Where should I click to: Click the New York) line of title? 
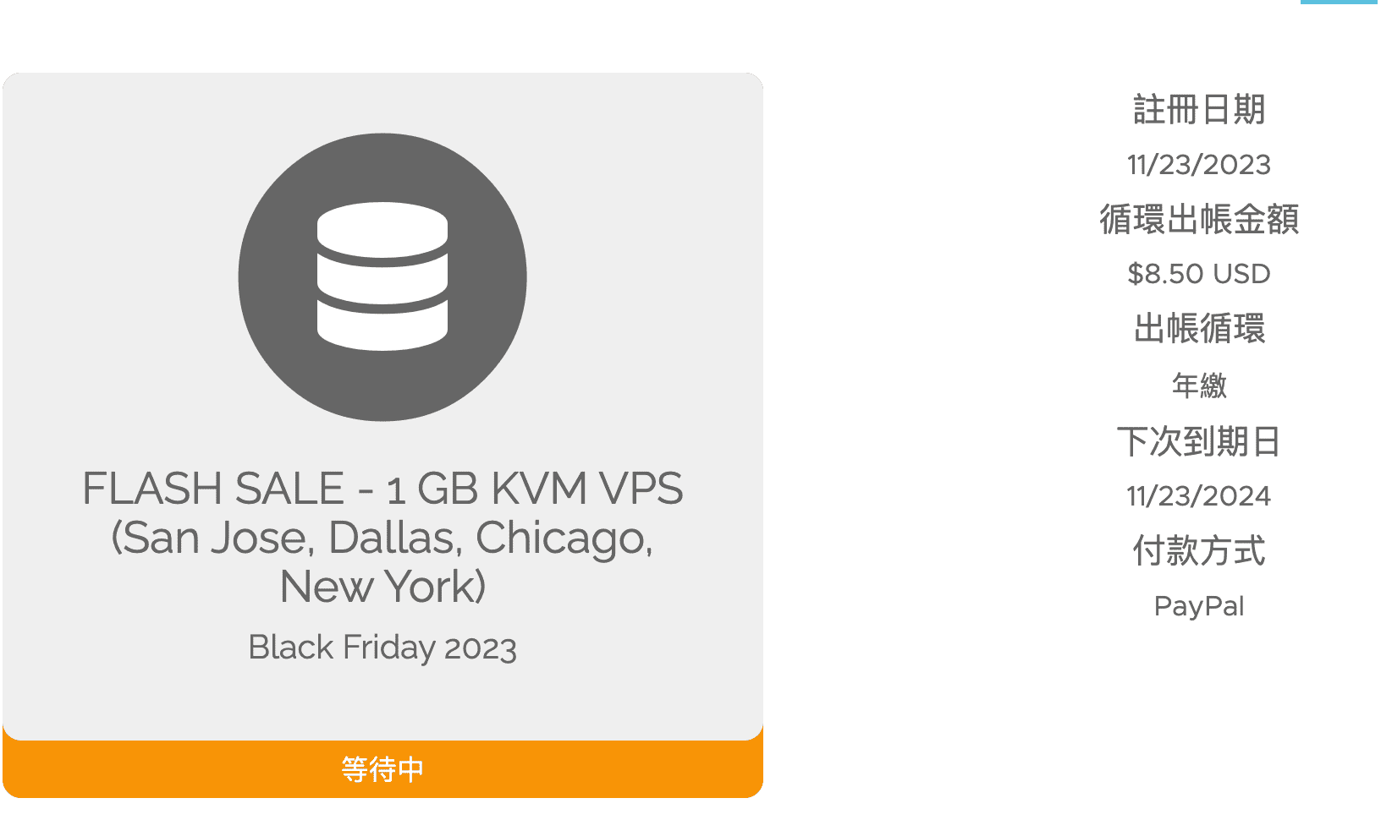[x=382, y=587]
